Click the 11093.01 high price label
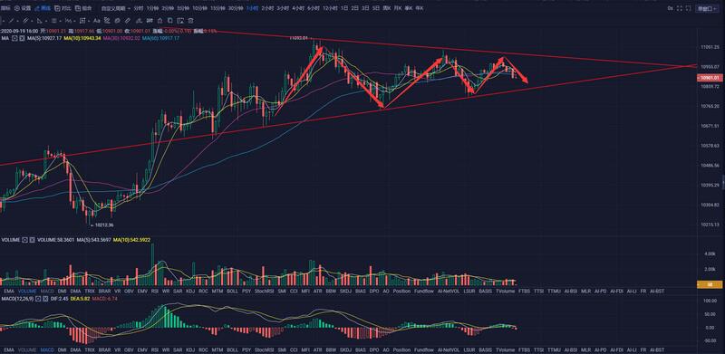The width and height of the screenshot is (725, 354). [x=298, y=38]
